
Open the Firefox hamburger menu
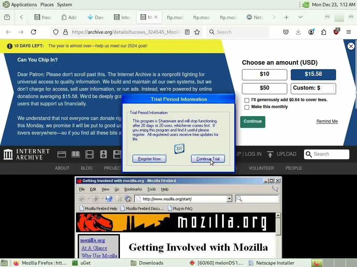click(349, 32)
